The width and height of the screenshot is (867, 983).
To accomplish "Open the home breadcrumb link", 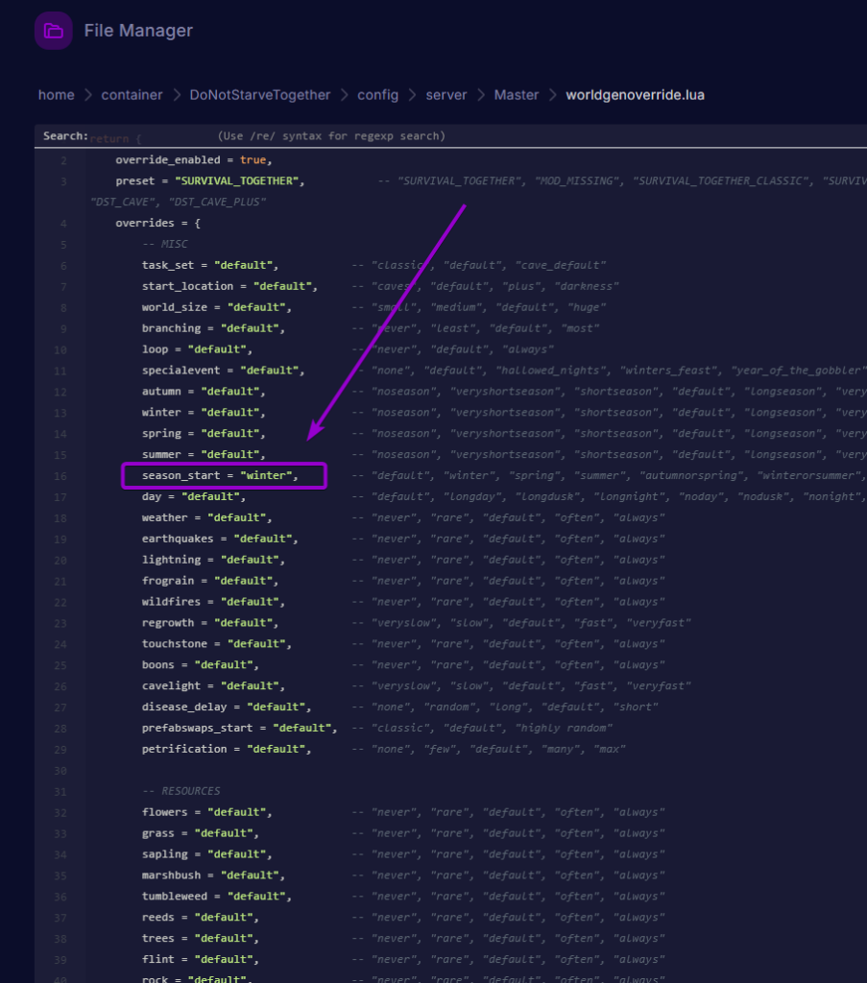I will [56, 95].
